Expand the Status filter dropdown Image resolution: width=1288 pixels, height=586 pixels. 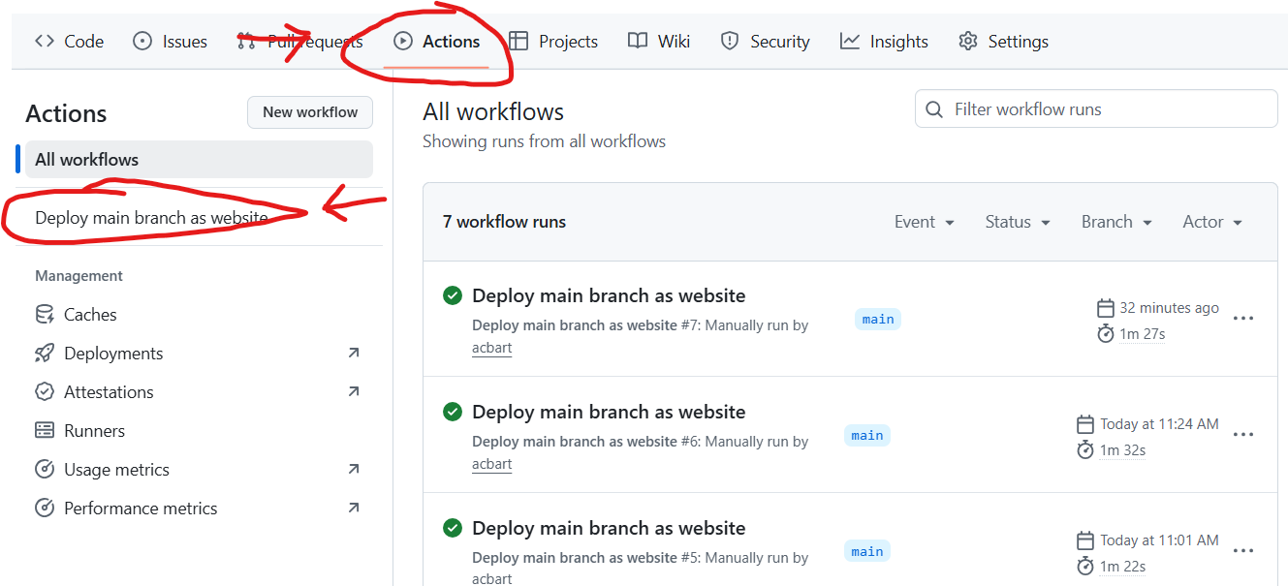pos(1017,221)
